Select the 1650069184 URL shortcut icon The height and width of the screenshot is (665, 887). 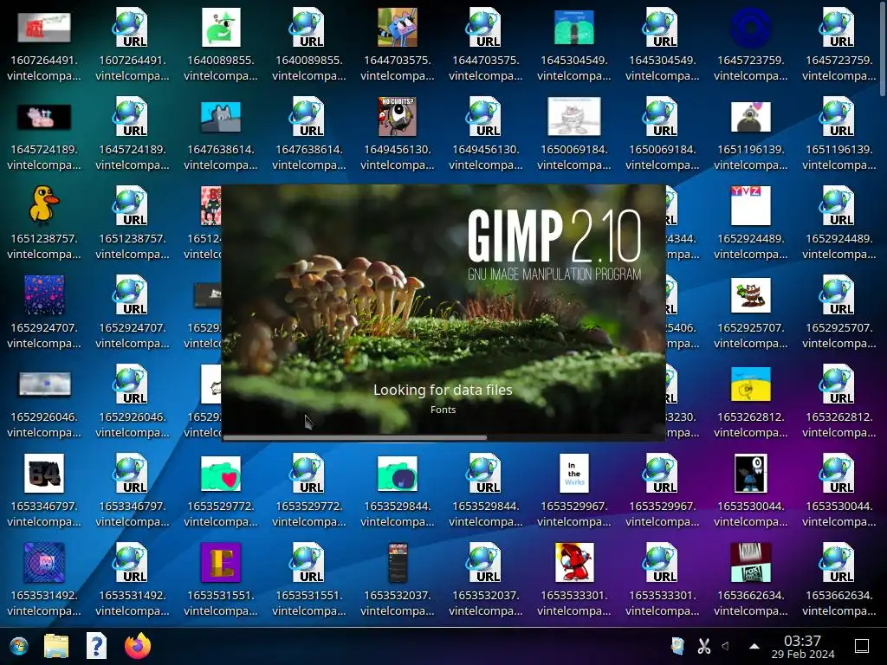pos(661,117)
